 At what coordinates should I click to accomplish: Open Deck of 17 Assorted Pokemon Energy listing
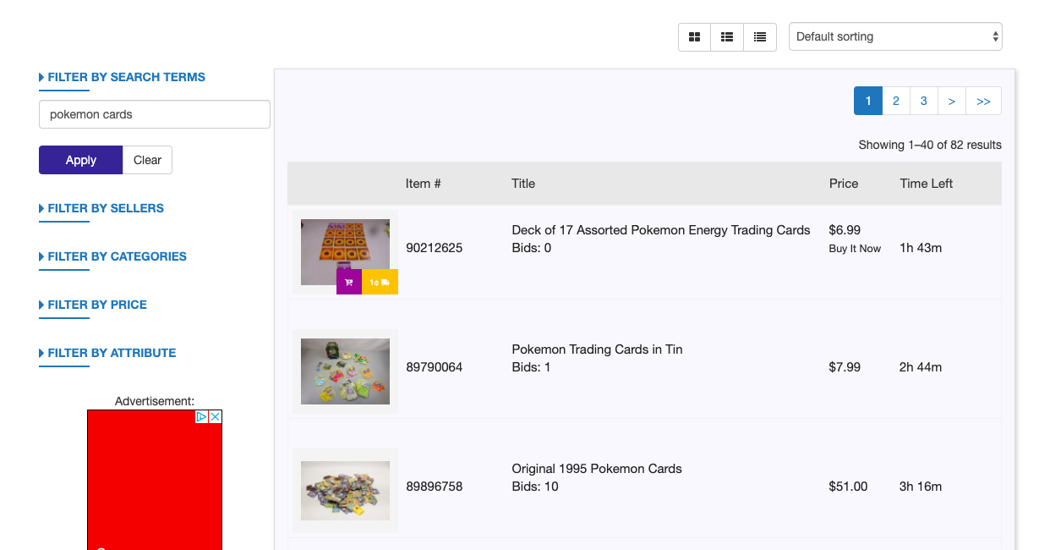(x=661, y=230)
